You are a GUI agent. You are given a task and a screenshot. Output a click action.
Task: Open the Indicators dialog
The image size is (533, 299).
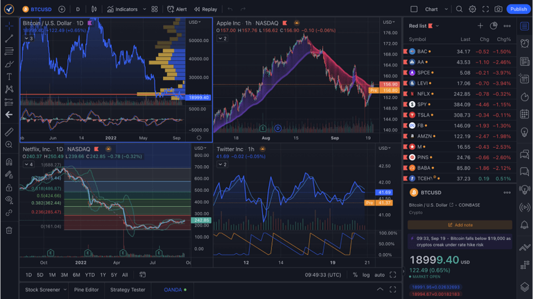coord(122,9)
